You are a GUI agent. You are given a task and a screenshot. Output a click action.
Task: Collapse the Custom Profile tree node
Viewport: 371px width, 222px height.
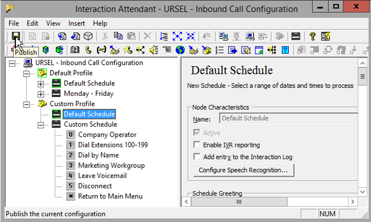tap(27, 104)
